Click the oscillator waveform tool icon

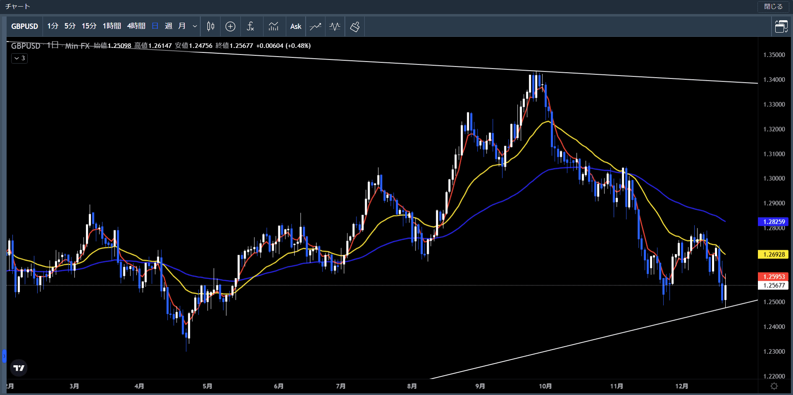coord(335,26)
